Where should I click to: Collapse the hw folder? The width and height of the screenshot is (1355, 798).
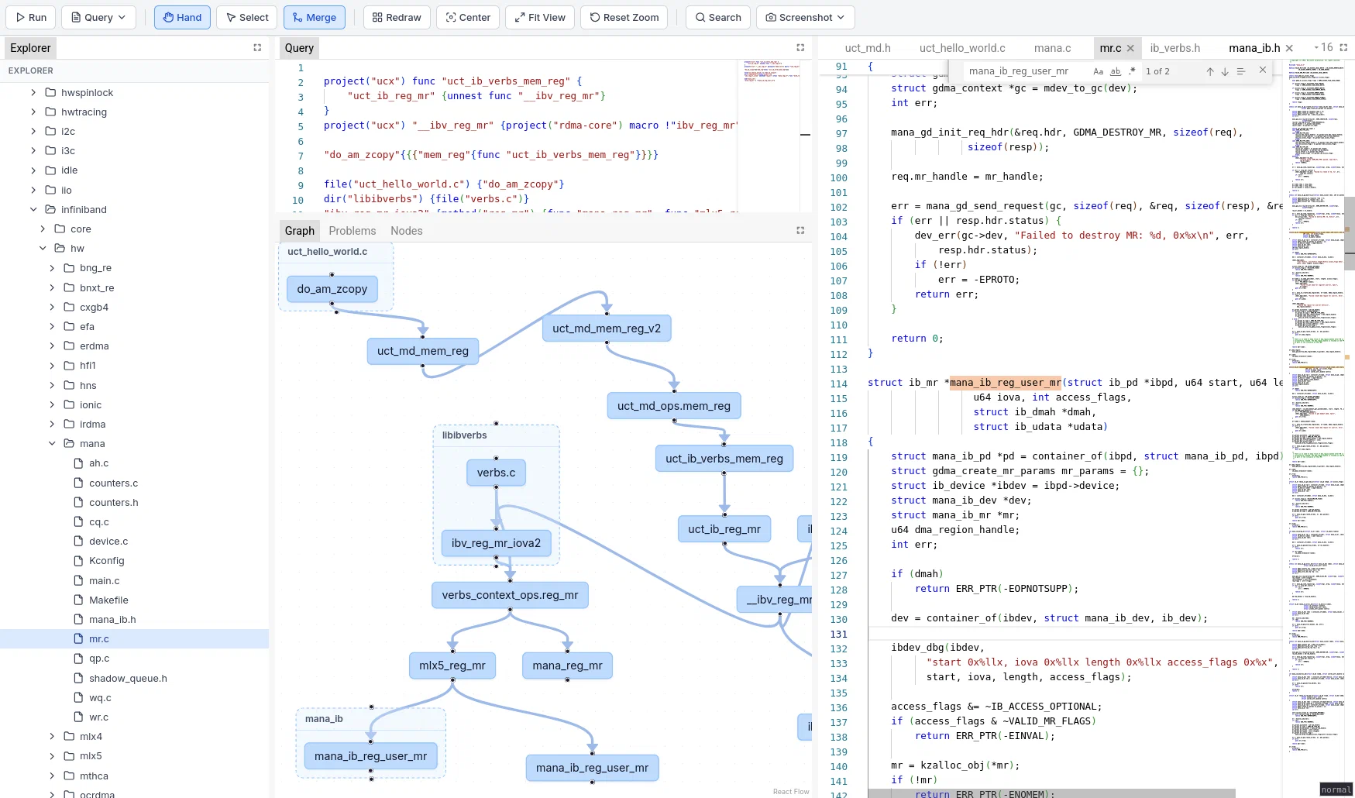click(43, 248)
